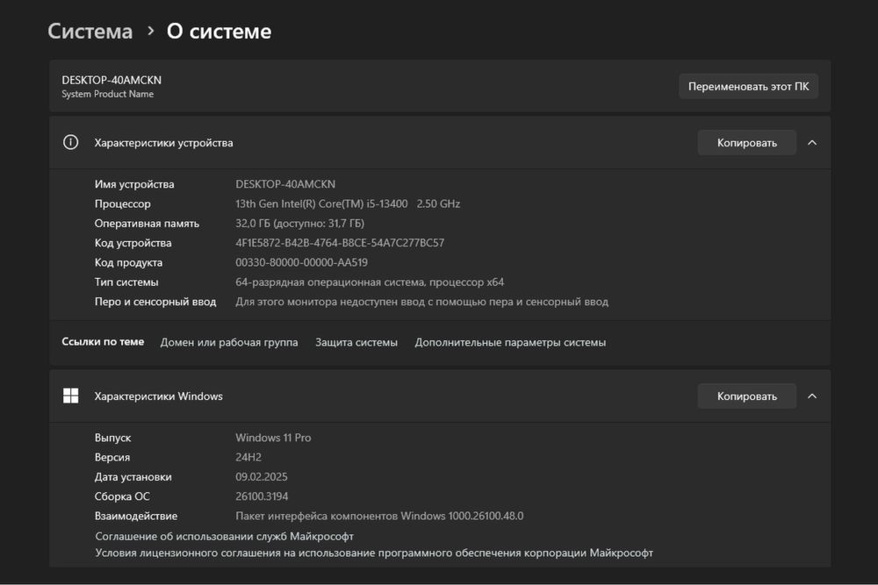The image size is (878, 585).
Task: Click the Сборка ОС label
Action: (x=122, y=496)
